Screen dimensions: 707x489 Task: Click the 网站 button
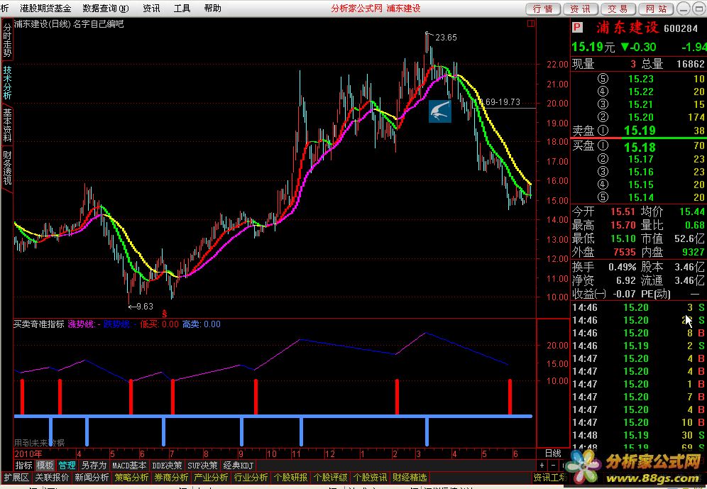pyautogui.click(x=656, y=9)
